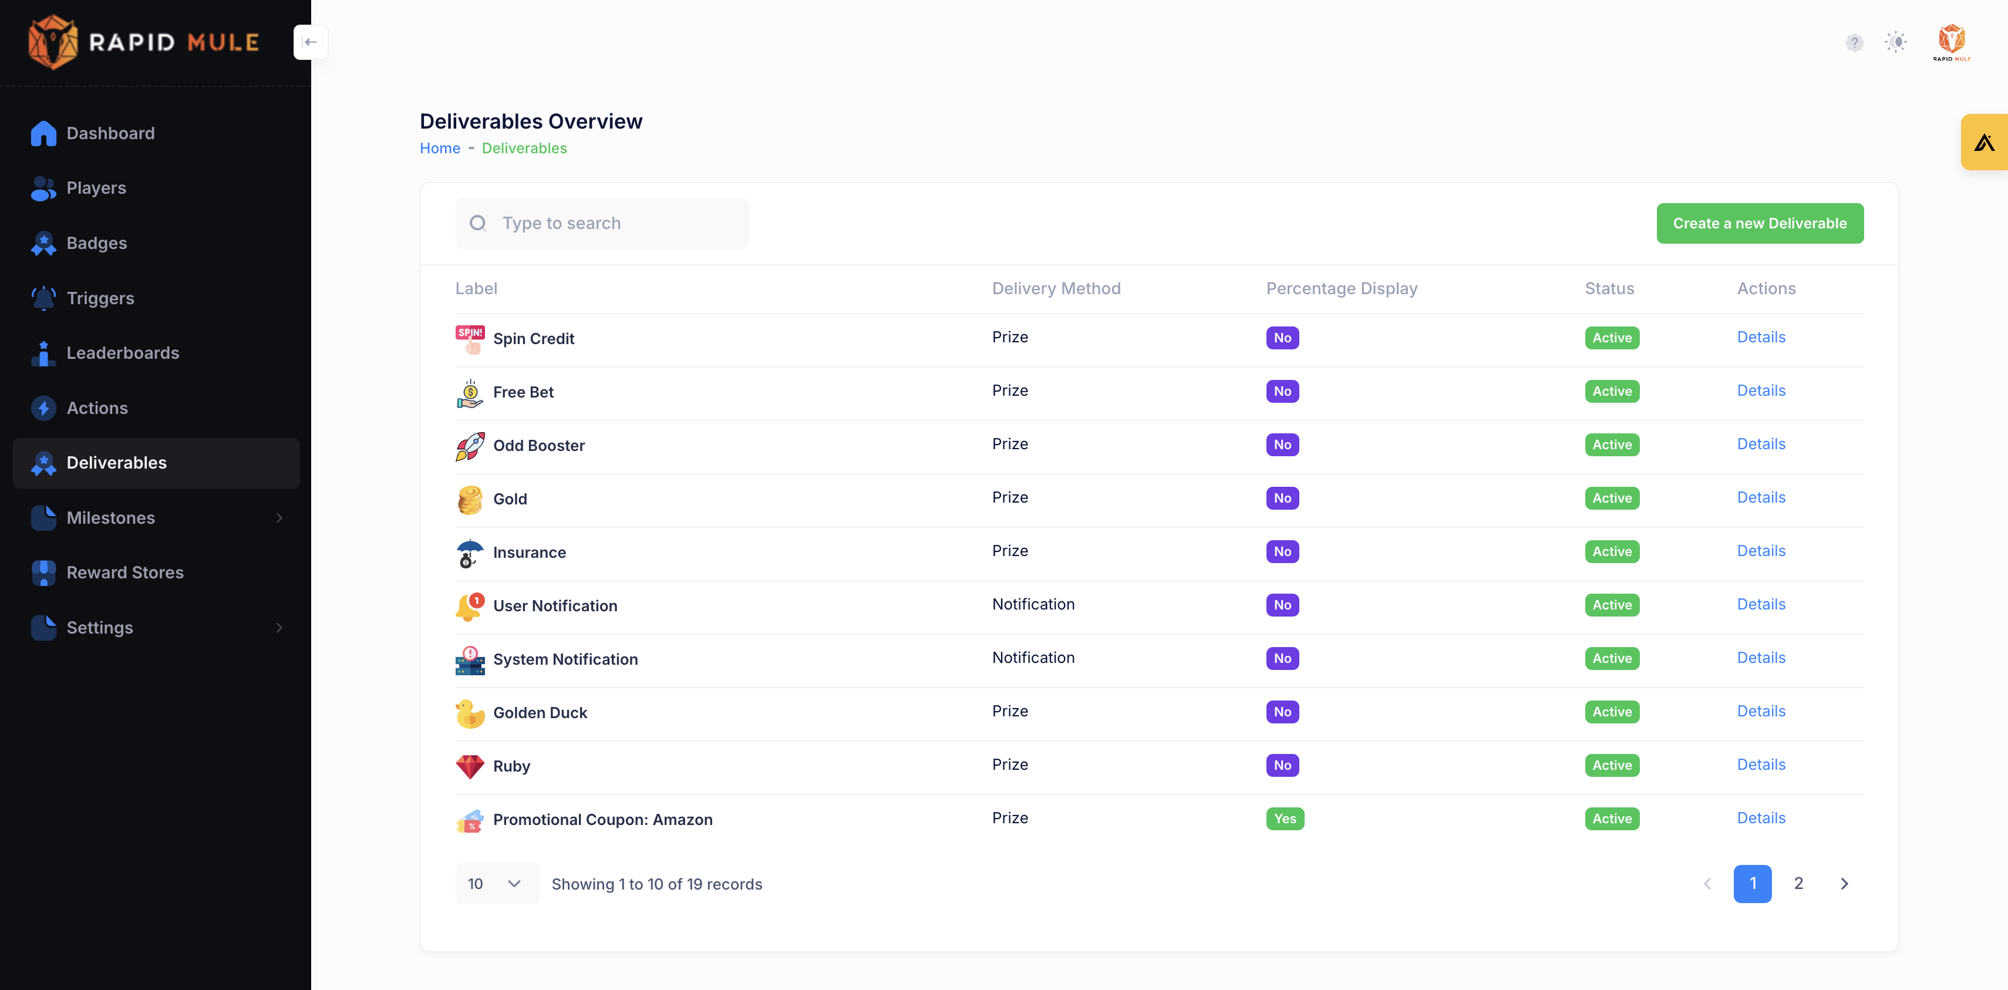Click the Odd Booster rocket icon
The height and width of the screenshot is (990, 2008).
click(x=470, y=446)
